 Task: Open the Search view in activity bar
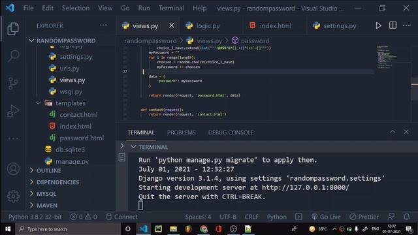[x=13, y=56]
